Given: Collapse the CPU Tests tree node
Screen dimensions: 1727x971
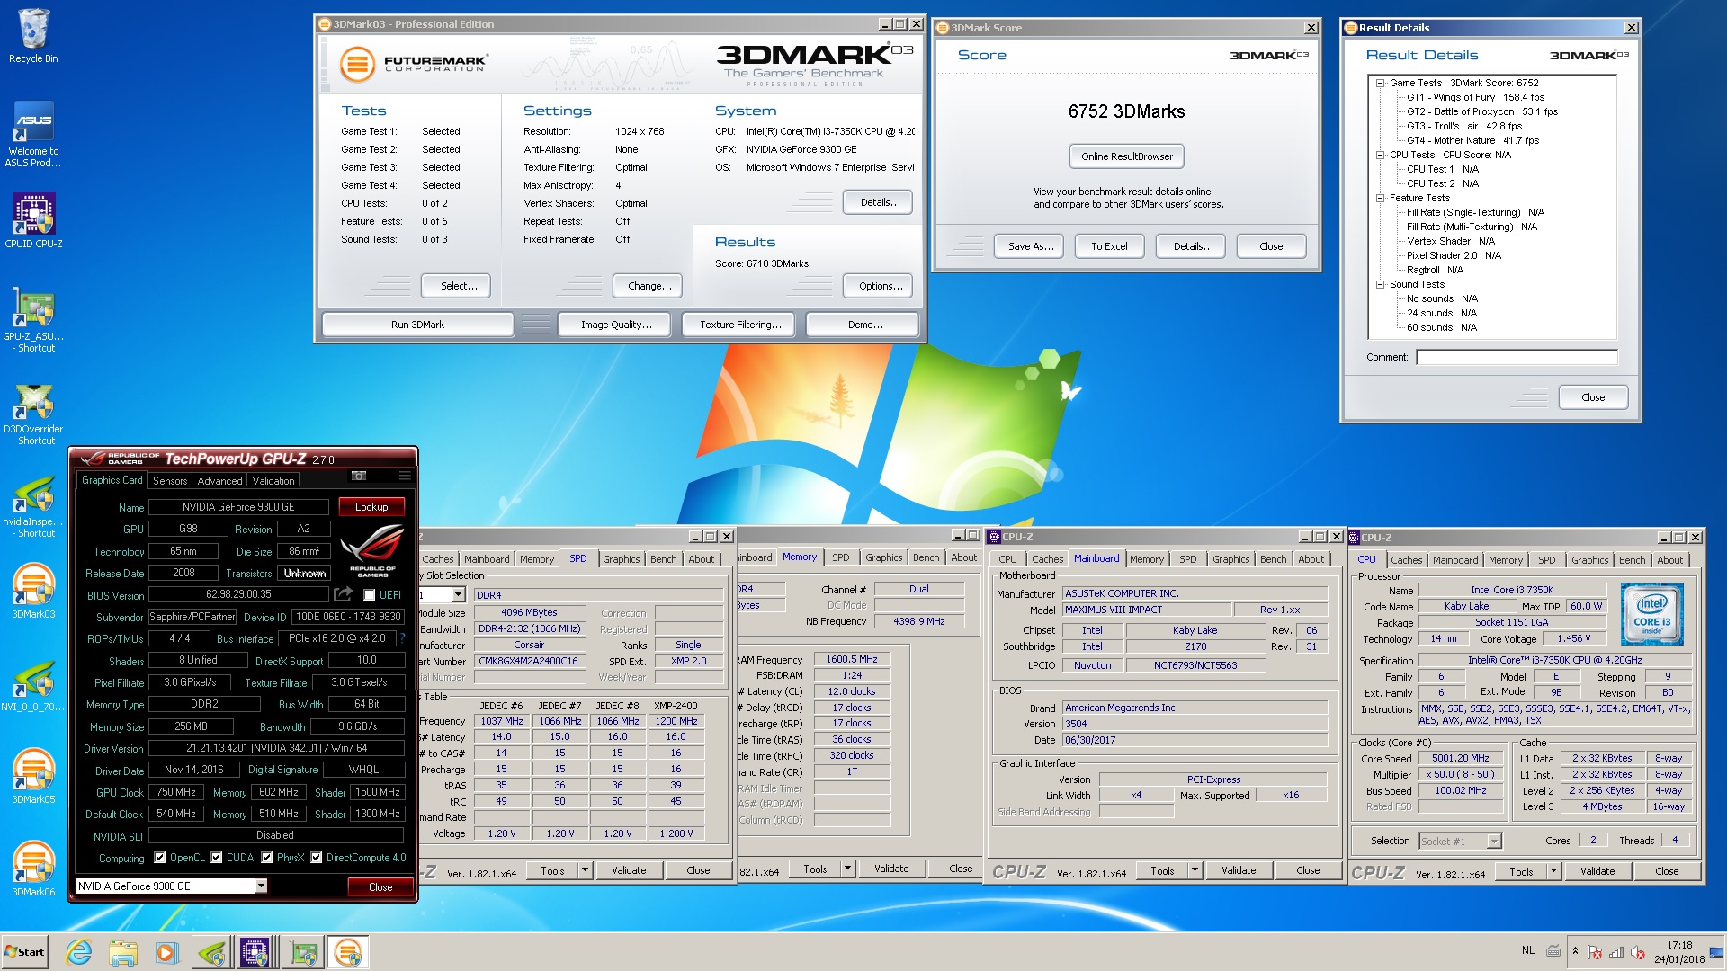Looking at the screenshot, I should pos(1380,155).
